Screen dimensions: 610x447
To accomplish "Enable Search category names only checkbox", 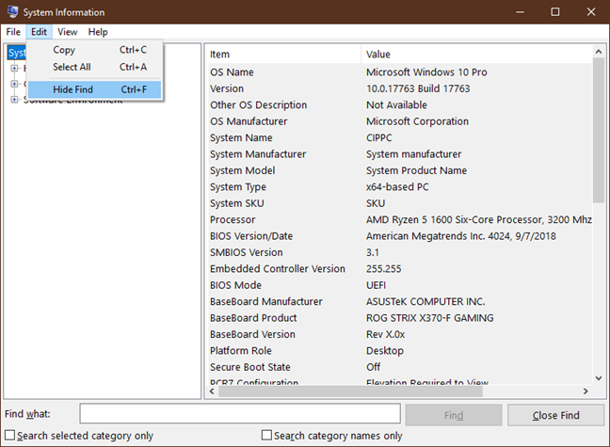I will point(267,435).
